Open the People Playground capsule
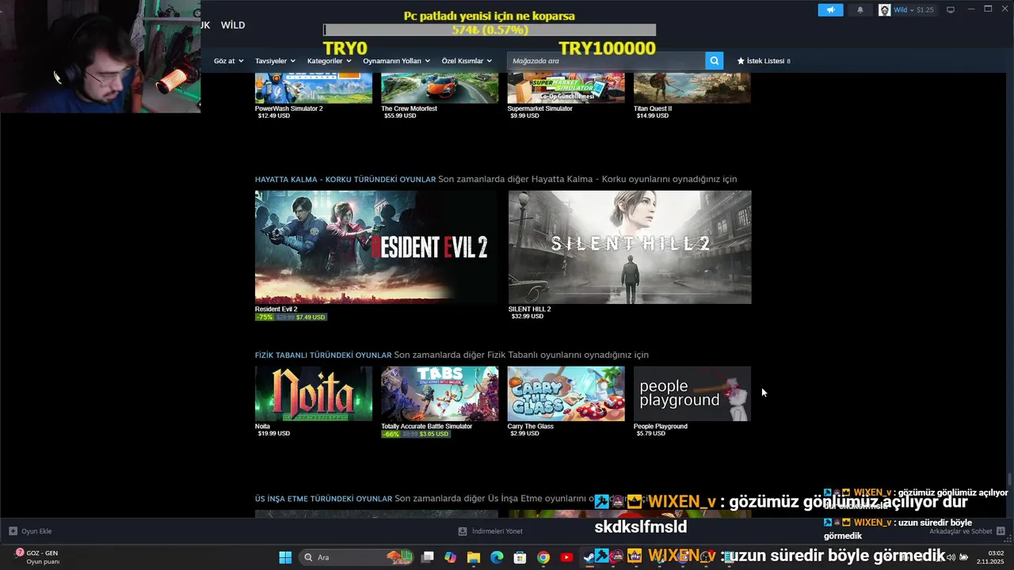Screen dimensions: 1014x570 pyautogui.click(x=692, y=393)
